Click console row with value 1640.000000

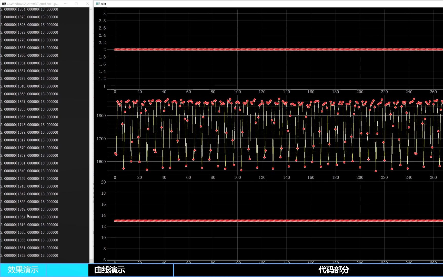pyautogui.click(x=29, y=86)
